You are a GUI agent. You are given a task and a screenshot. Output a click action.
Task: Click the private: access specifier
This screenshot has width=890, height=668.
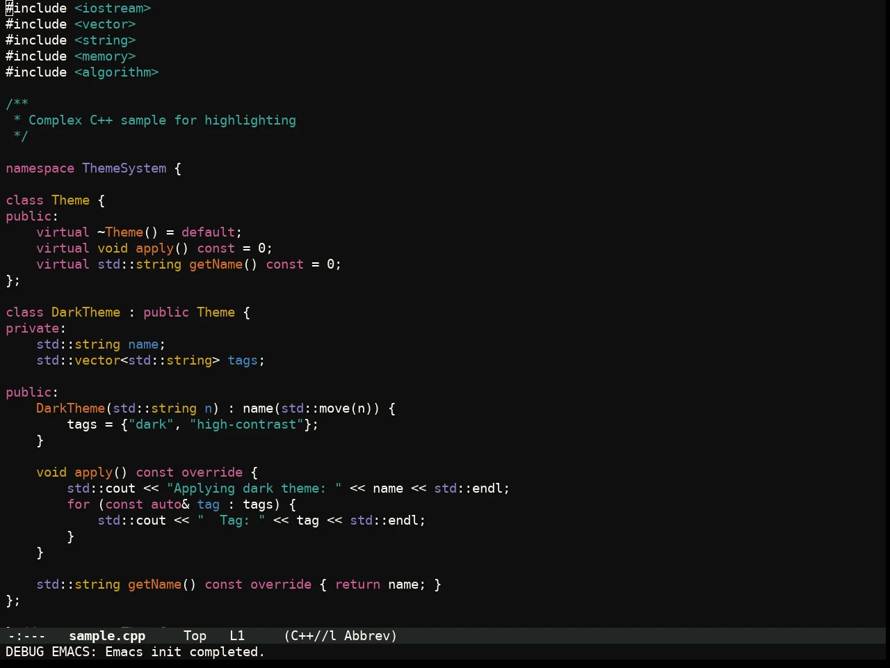tap(36, 328)
